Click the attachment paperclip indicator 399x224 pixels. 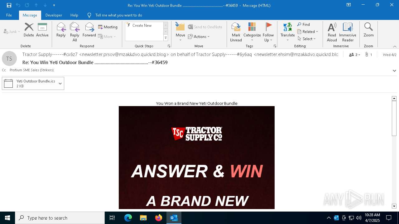coord(368,55)
